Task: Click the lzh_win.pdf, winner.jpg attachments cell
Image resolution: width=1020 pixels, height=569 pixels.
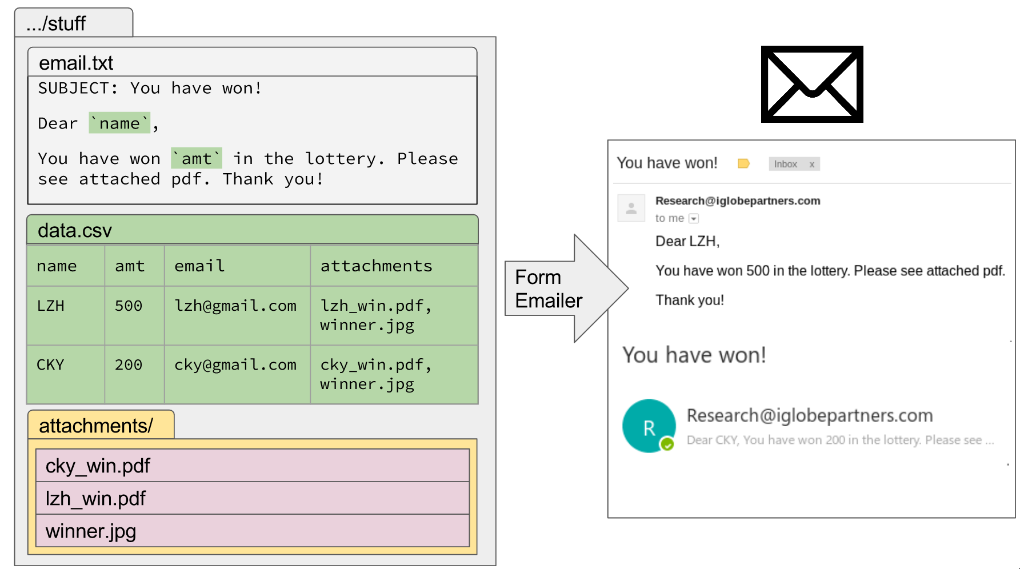Action: [394, 315]
